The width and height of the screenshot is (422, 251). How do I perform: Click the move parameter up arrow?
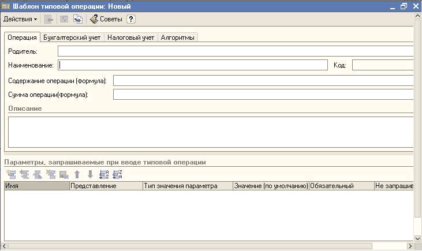(77, 174)
